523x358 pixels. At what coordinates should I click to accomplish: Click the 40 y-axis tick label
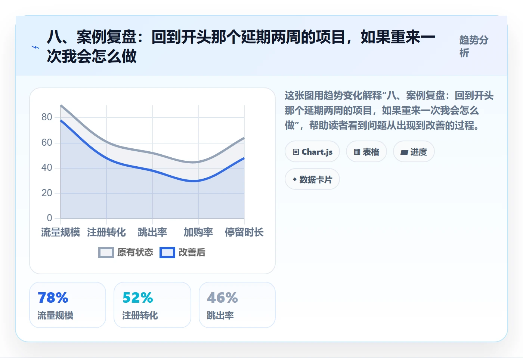click(x=47, y=168)
